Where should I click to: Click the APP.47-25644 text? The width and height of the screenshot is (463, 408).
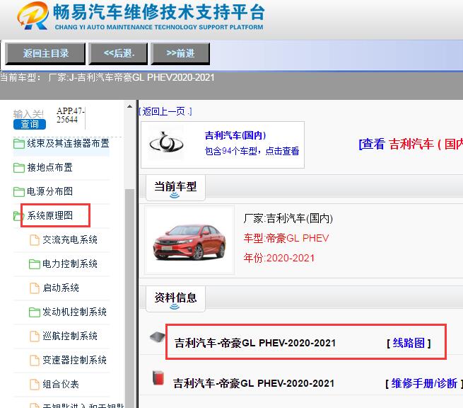coord(71,115)
